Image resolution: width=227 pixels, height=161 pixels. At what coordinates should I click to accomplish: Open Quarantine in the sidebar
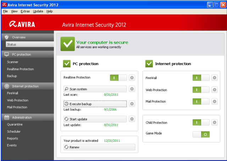(x=15, y=124)
